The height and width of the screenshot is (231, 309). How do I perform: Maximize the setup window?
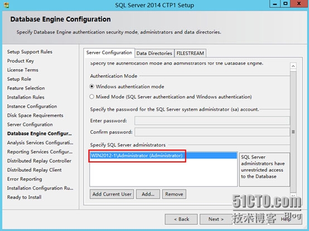286,4
